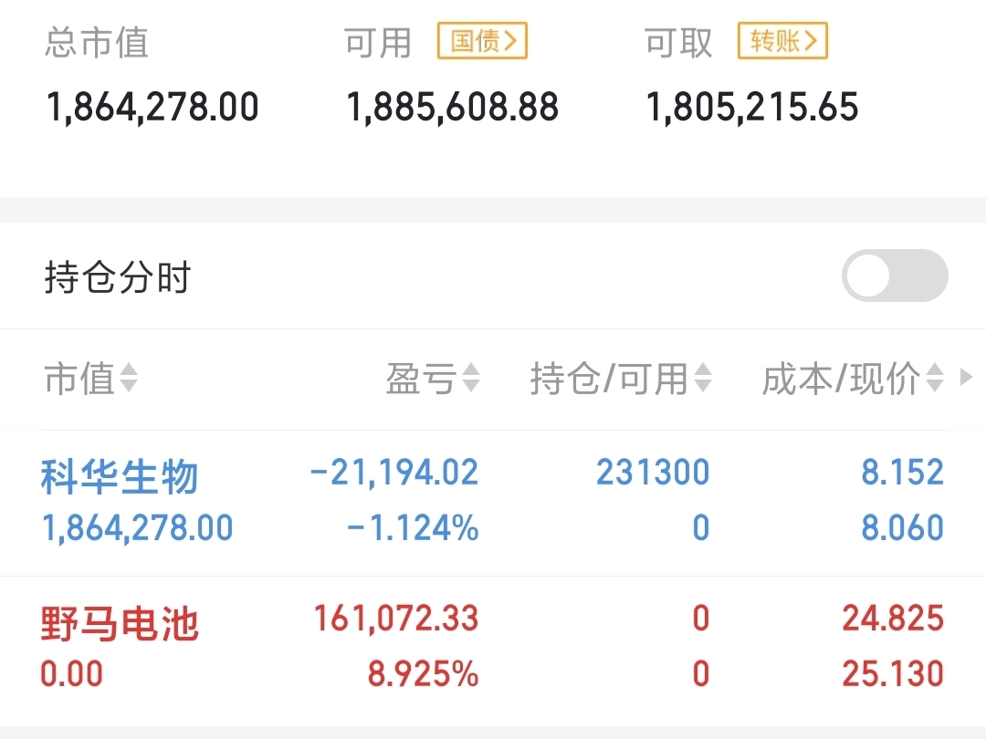The height and width of the screenshot is (739, 986).
Task: Sort by 持仓/可用 column header
Action: (x=622, y=379)
